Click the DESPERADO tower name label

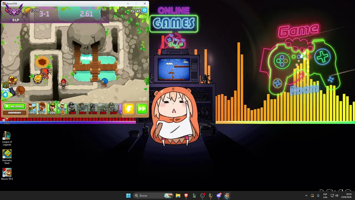(14, 113)
